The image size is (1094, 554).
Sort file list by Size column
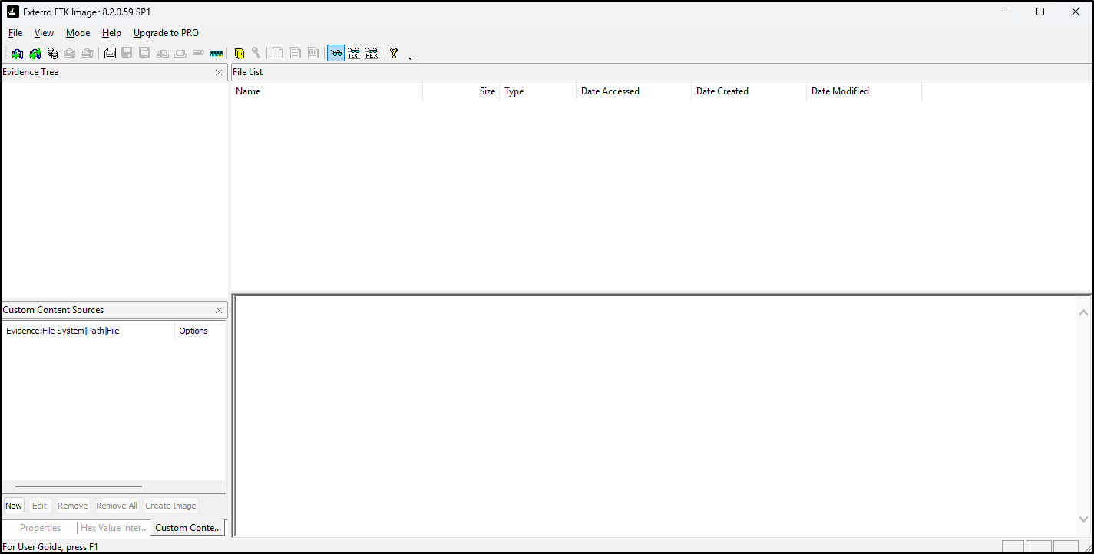461,91
